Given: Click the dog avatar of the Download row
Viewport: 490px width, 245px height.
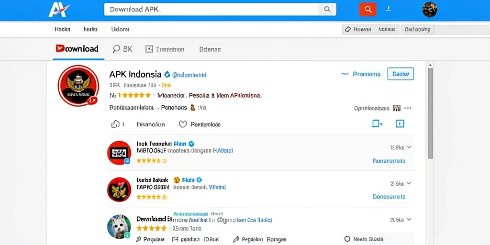Looking at the screenshot, I should tap(119, 226).
